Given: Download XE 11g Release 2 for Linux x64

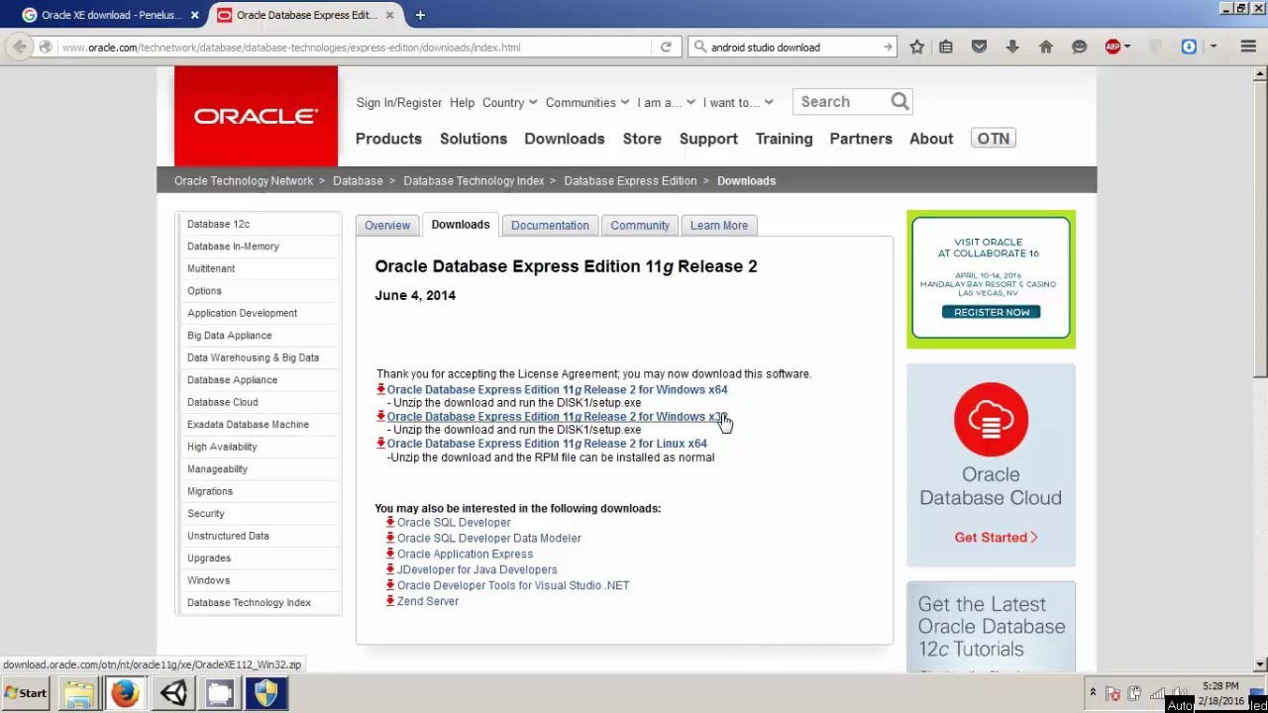Looking at the screenshot, I should [x=547, y=444].
